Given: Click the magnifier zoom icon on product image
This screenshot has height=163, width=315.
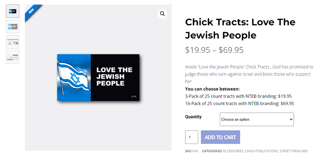Looking at the screenshot, I should pyautogui.click(x=162, y=14).
